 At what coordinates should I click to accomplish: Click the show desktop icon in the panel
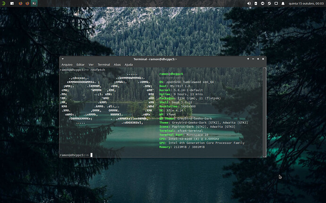pyautogui.click(x=12, y=3)
